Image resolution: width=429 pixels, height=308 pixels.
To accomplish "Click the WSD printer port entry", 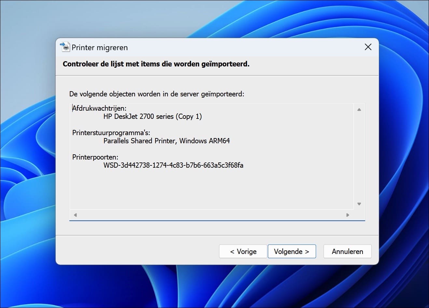I will (x=173, y=165).
